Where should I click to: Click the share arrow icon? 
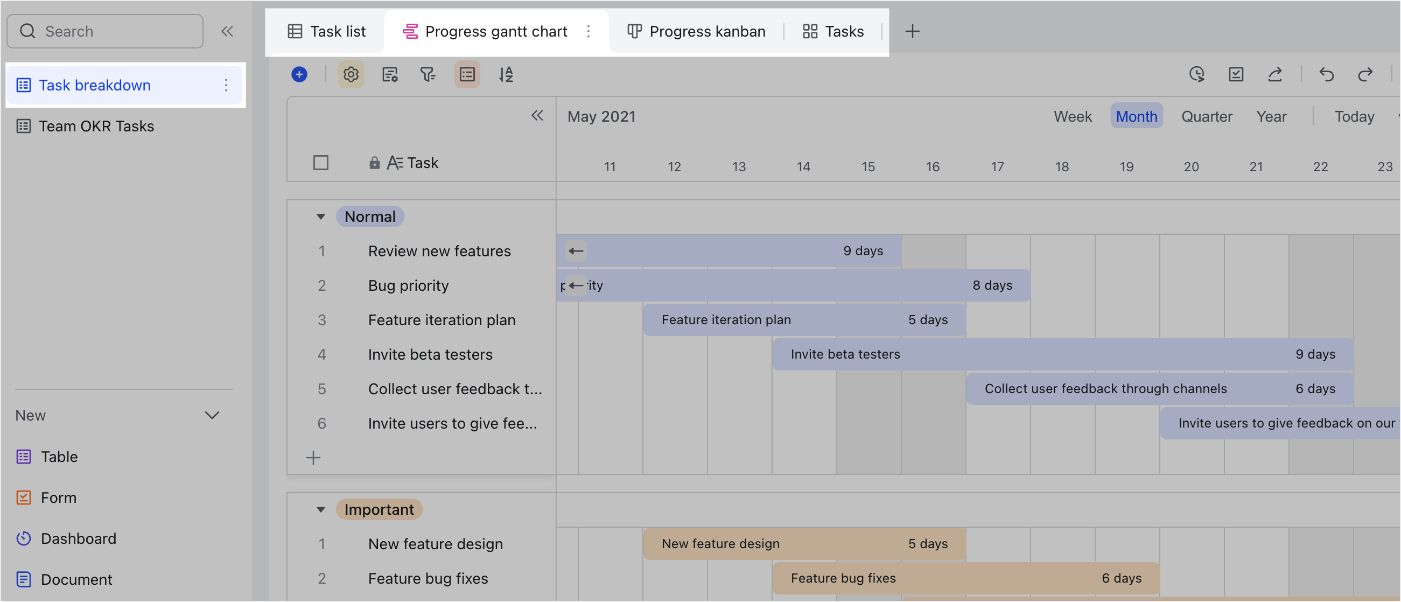point(1275,74)
